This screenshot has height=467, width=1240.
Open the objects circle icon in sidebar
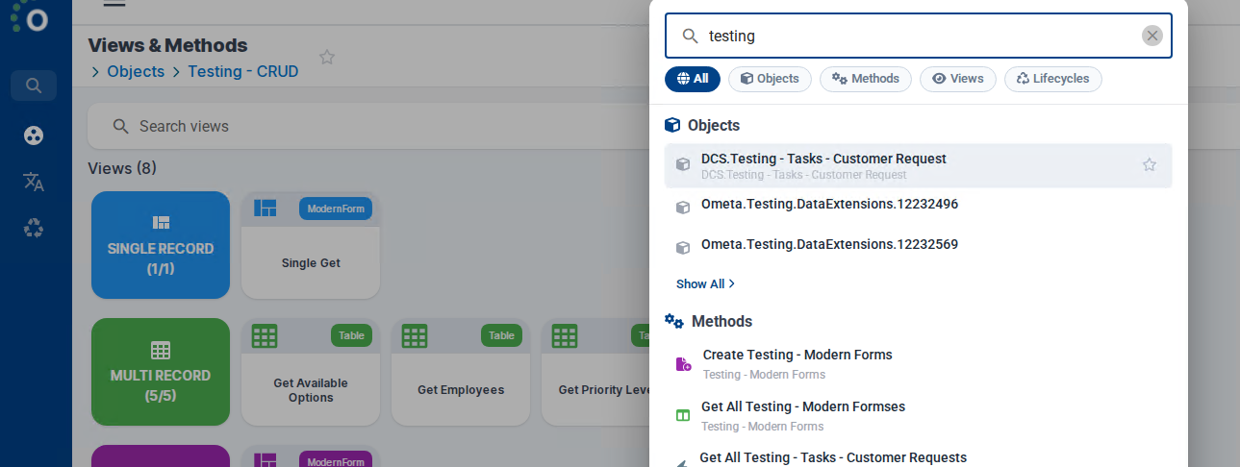tap(34, 135)
